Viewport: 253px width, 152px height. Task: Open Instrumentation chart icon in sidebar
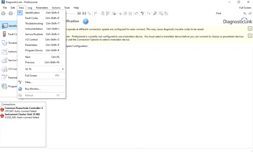4,52
